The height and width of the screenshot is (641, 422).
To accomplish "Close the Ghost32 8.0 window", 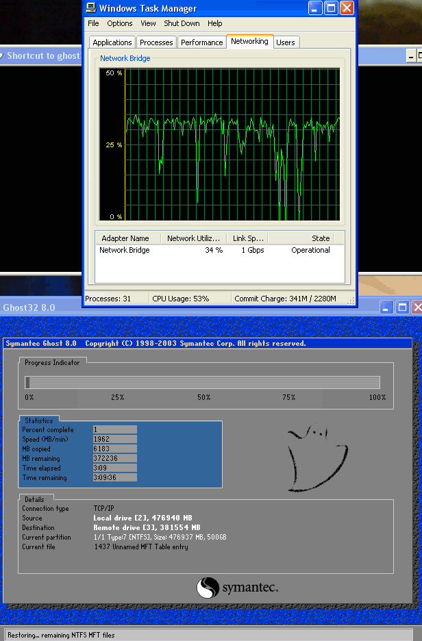I will click(417, 307).
